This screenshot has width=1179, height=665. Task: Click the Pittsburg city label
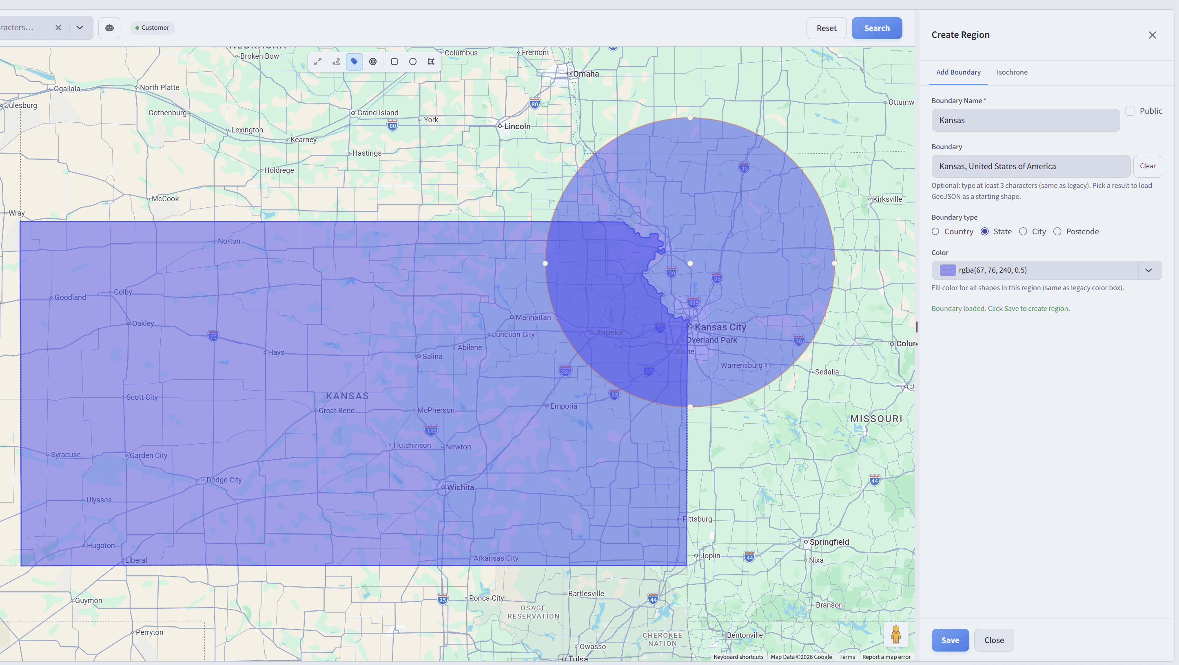pos(697,519)
